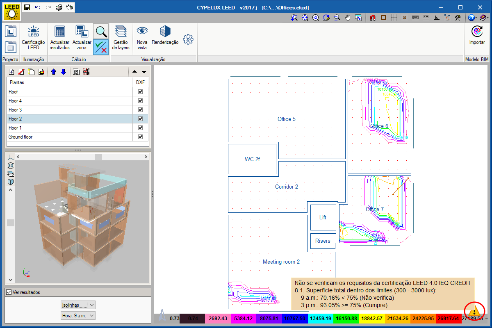Screen dimensions: 492x328
Task: Select the zoom window tool
Action: click(x=337, y=18)
